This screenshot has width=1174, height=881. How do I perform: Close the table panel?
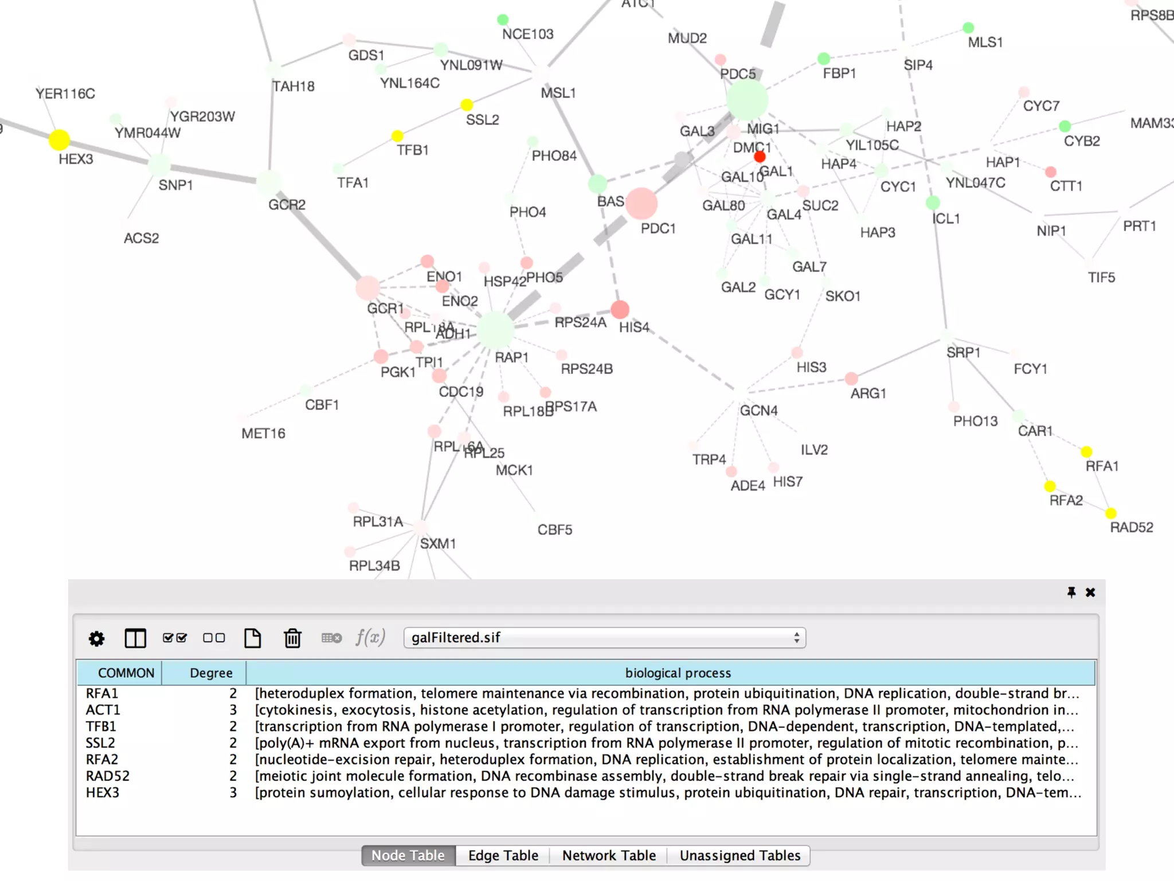coord(1090,592)
